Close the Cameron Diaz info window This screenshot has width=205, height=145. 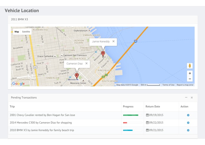click(x=86, y=63)
